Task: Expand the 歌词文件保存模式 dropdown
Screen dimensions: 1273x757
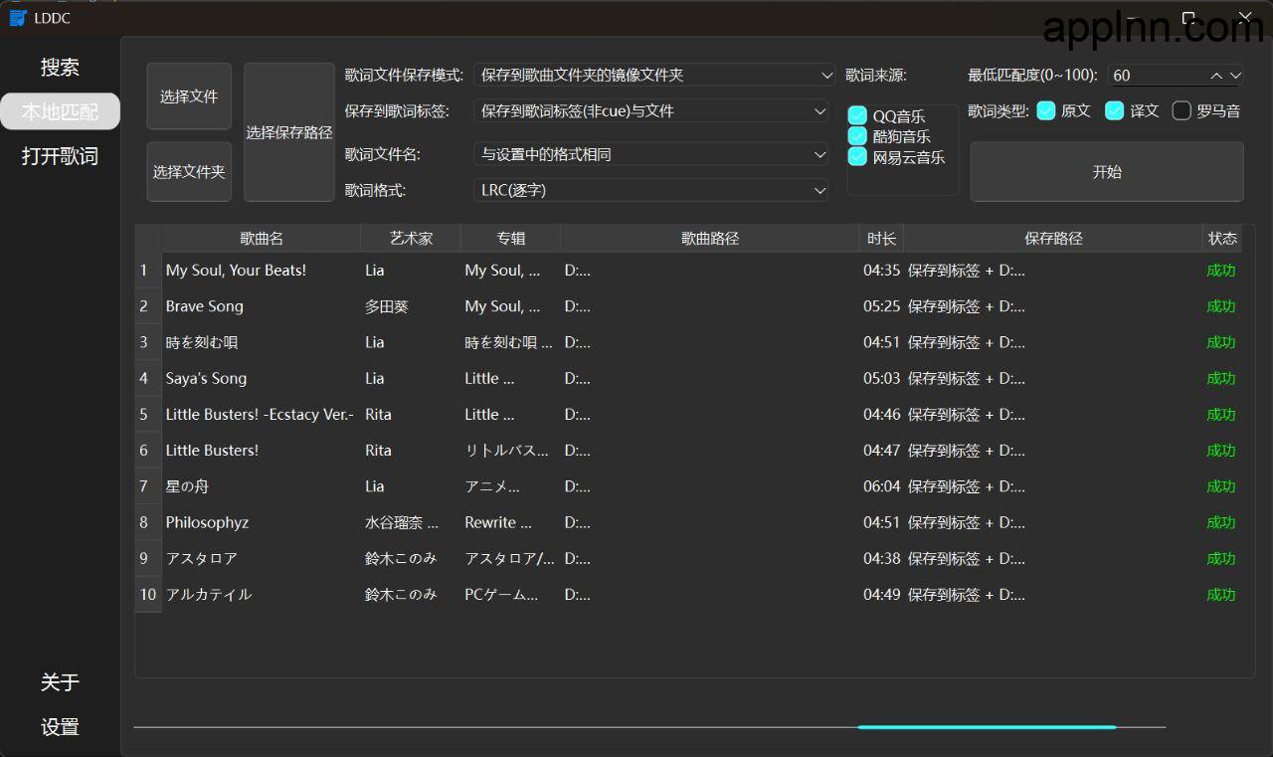Action: click(653, 75)
